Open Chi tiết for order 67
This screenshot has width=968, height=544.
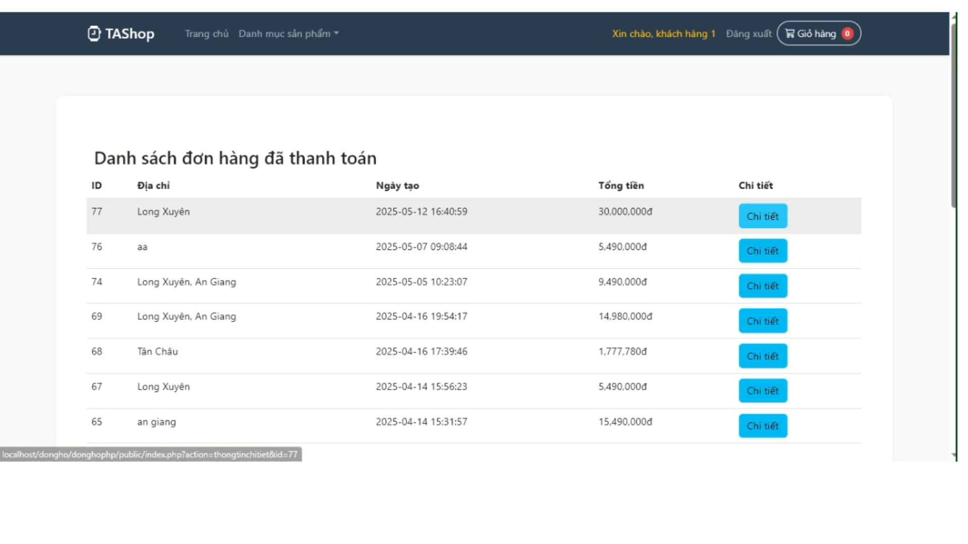763,391
